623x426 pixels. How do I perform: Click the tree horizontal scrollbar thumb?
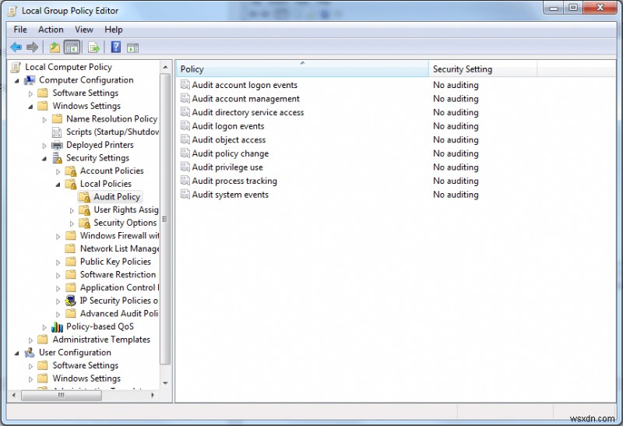(x=62, y=396)
